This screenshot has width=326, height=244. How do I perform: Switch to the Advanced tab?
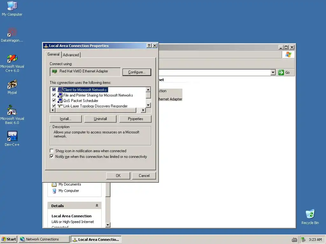click(71, 55)
